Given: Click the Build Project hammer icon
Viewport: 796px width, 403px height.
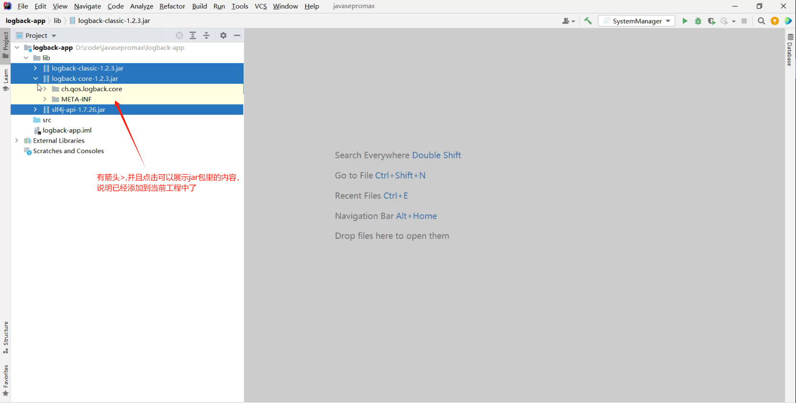Looking at the screenshot, I should coord(588,21).
